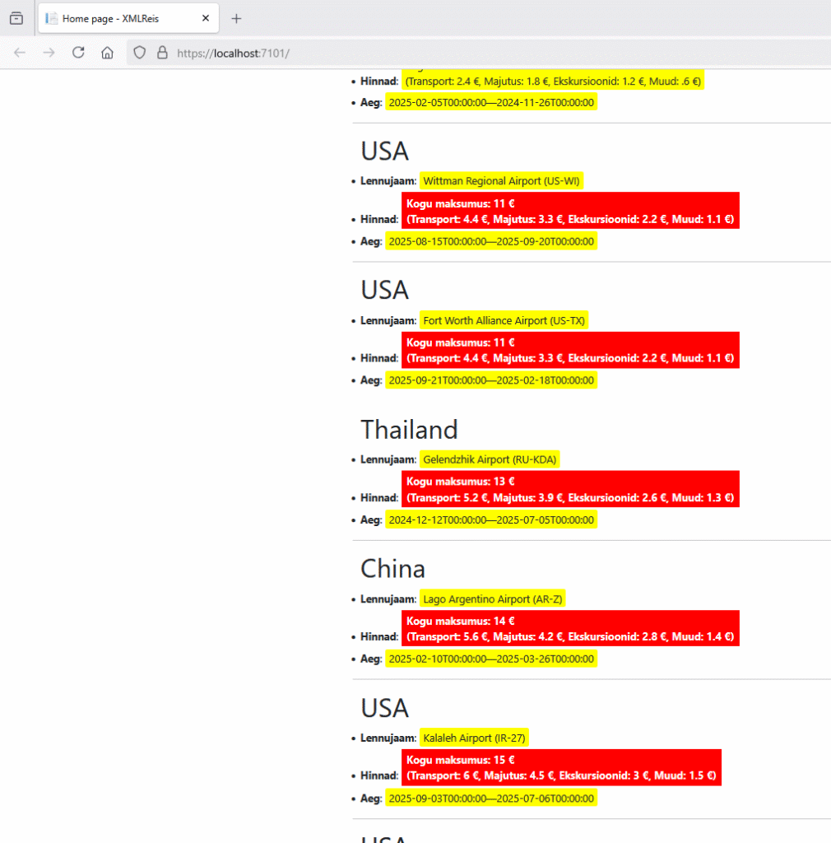Click the browser back arrow button
Screen dimensions: 831x843
pos(20,53)
